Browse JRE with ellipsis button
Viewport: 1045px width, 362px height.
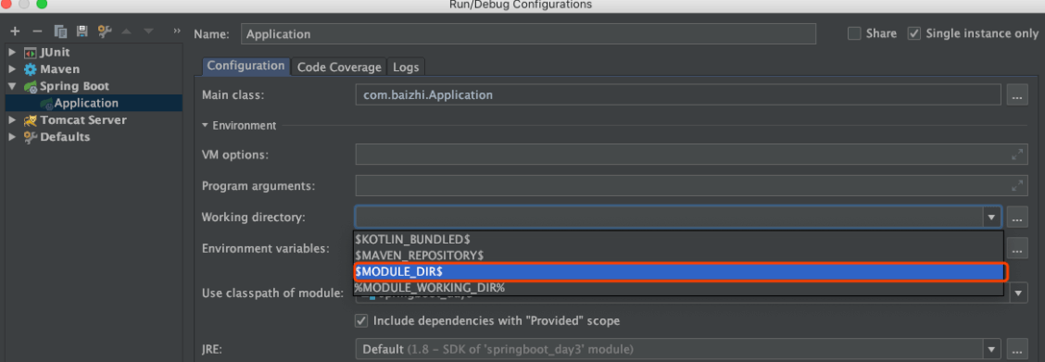click(x=1016, y=349)
